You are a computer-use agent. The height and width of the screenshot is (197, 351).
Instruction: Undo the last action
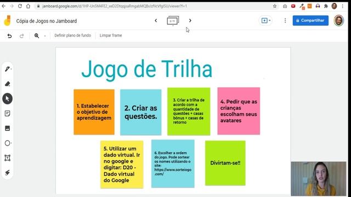coord(9,36)
